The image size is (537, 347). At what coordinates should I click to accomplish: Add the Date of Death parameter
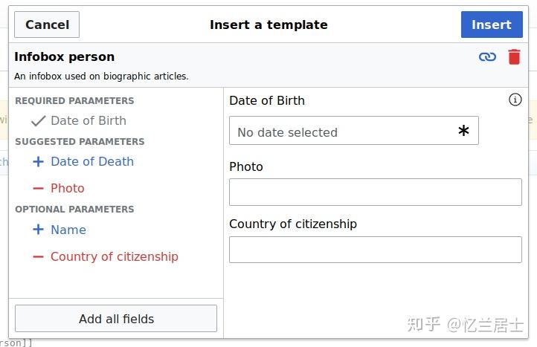point(91,161)
